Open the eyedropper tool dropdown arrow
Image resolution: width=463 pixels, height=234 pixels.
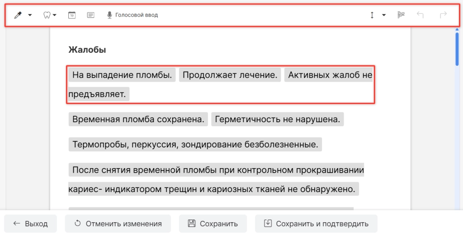(30, 15)
